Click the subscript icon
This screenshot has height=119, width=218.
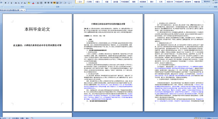[19, 3]
